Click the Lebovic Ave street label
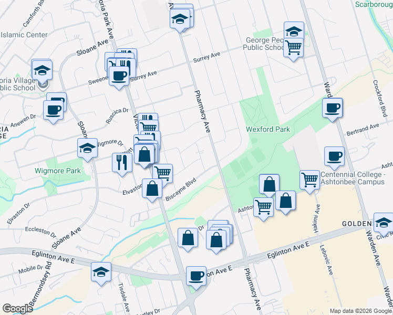Viewport: 393px width, 315px height. click(326, 260)
